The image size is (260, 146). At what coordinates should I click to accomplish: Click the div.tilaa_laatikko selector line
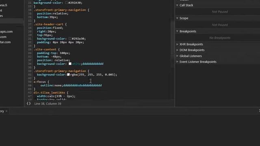51,92
